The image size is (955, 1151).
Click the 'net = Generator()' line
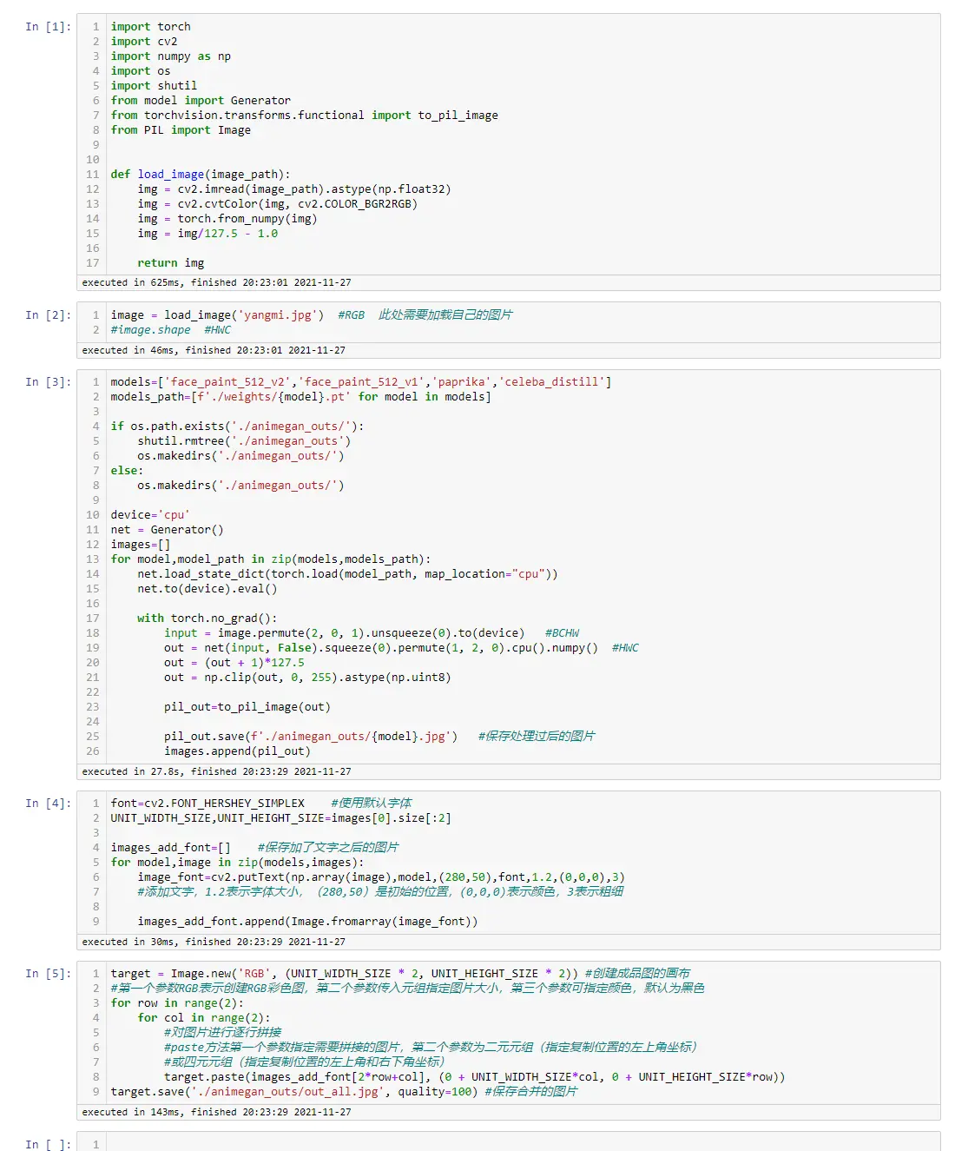[x=167, y=530]
